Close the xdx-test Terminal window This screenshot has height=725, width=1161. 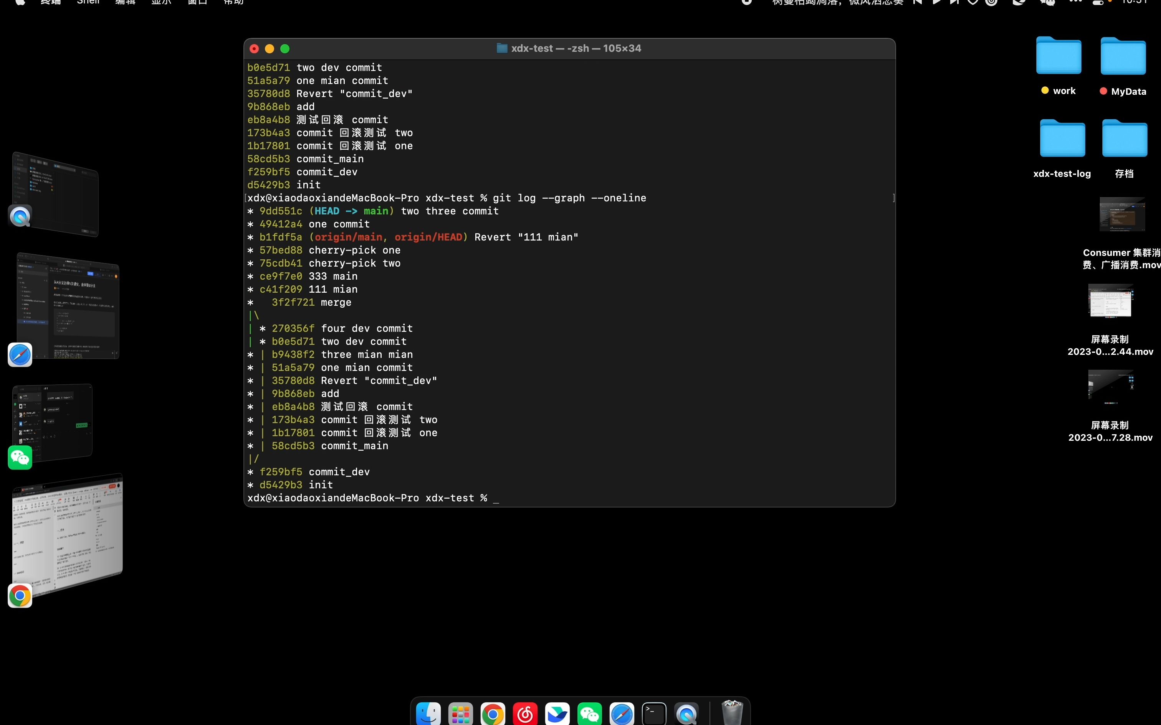click(254, 48)
